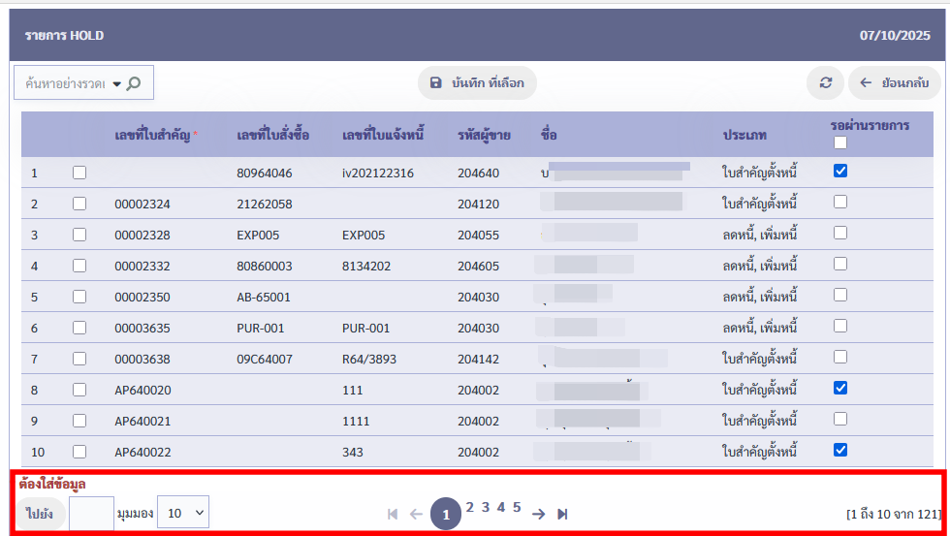The height and width of the screenshot is (536, 950).
Task: Tick row 5 selection checkbox
Action: 79,297
